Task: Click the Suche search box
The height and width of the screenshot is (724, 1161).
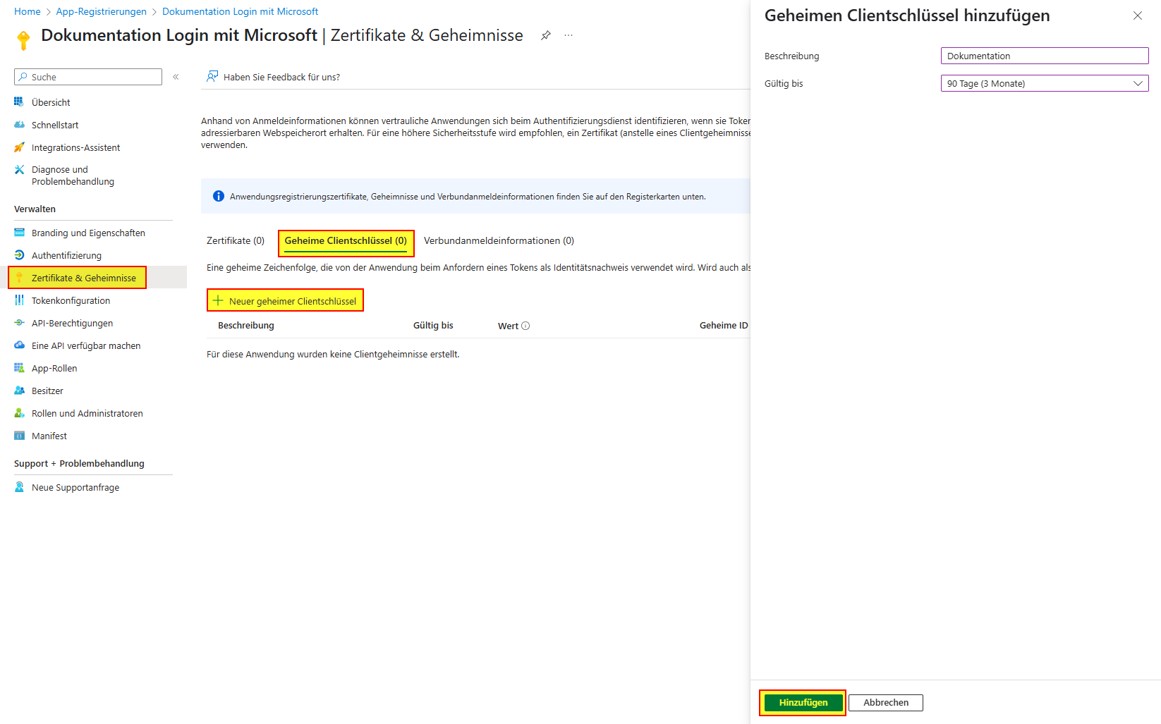Action: point(88,77)
